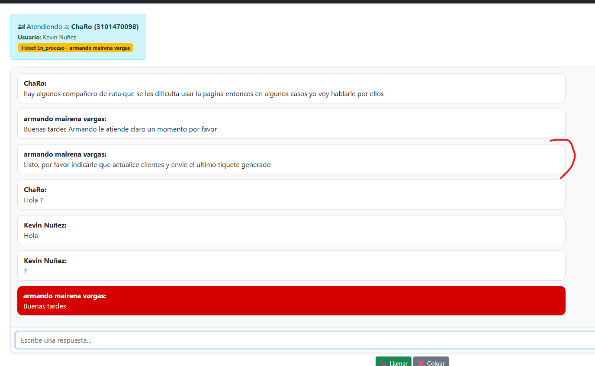Click the X icon on Colgar button

tap(421, 363)
